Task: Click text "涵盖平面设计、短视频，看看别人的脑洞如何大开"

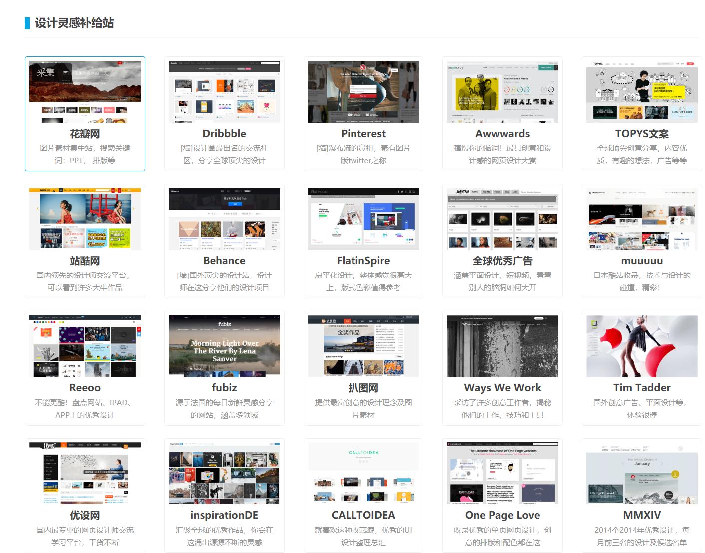Action: point(502,281)
